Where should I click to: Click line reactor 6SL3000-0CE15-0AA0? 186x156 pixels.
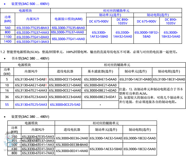65,79
